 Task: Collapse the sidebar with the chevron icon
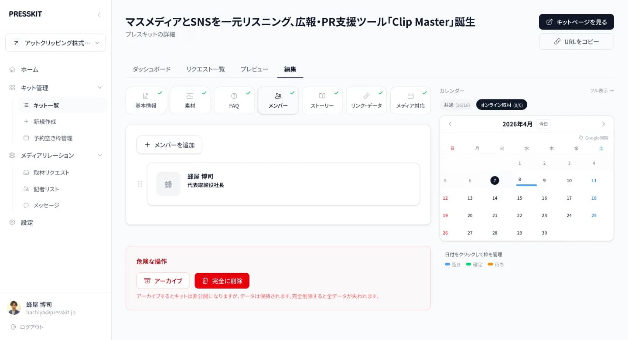pyautogui.click(x=99, y=15)
